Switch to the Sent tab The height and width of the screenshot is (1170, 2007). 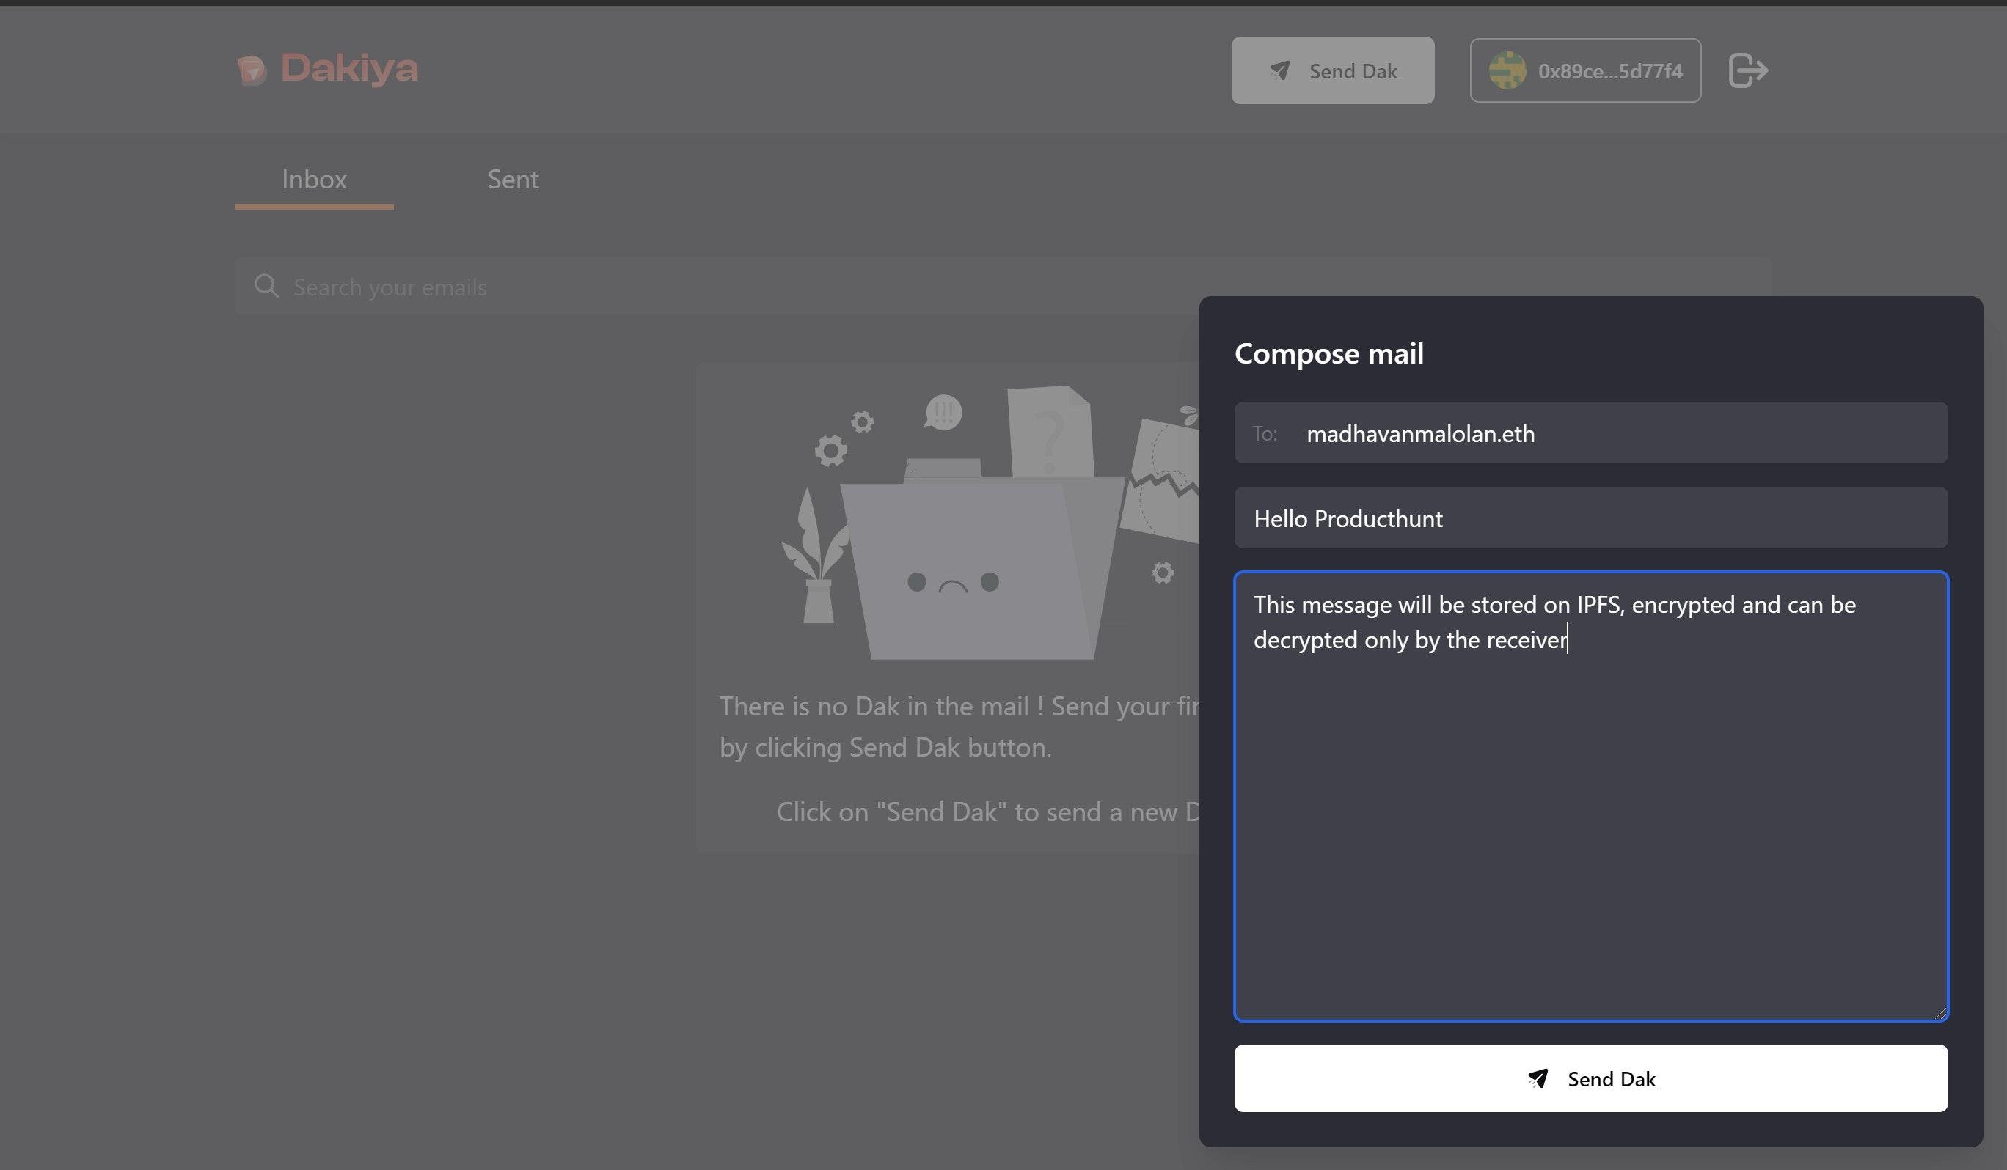[513, 179]
